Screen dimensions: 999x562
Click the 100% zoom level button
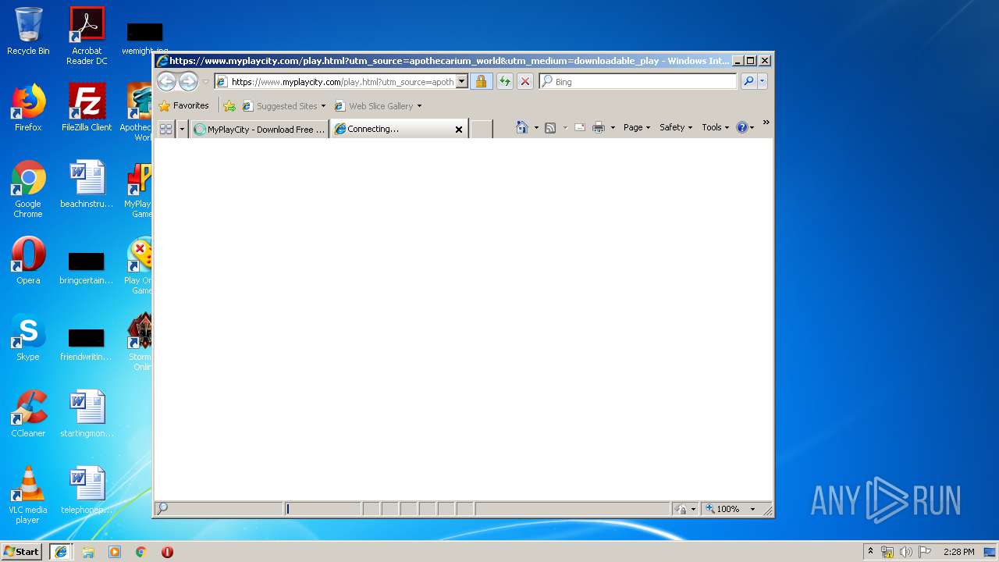[x=723, y=509]
